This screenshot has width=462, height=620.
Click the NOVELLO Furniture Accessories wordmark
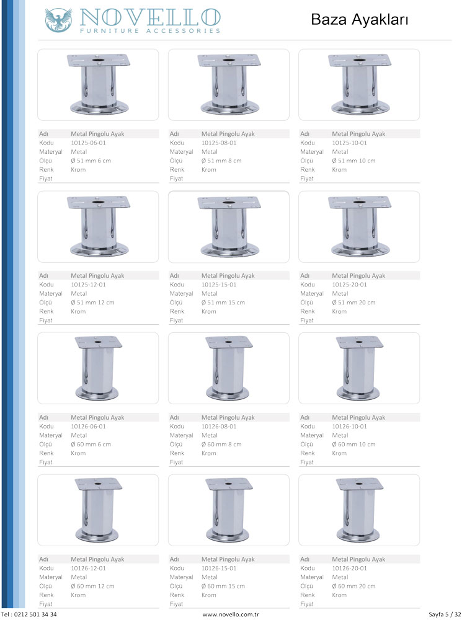149,20
